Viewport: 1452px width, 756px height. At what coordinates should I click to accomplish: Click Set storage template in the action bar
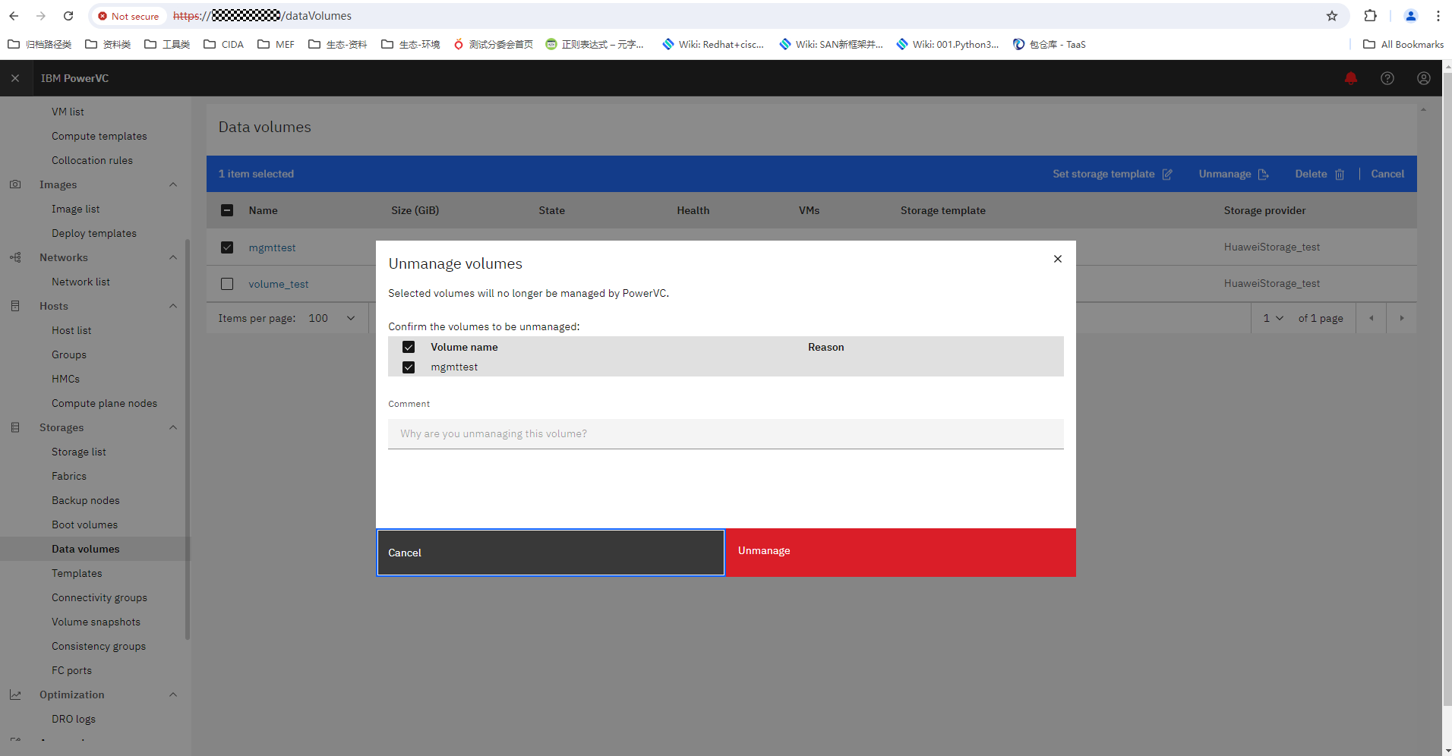click(x=1113, y=174)
